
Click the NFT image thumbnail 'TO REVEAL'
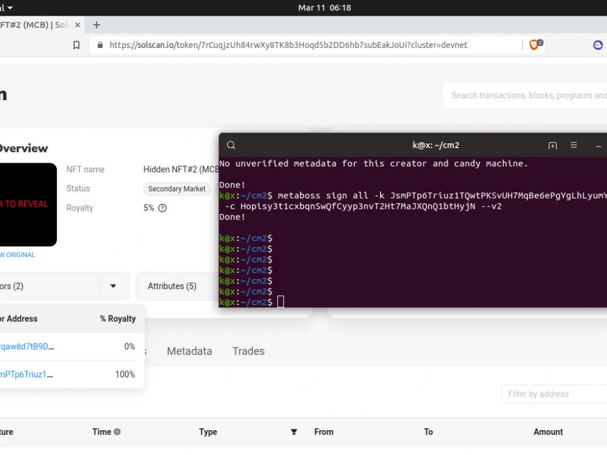coord(27,204)
